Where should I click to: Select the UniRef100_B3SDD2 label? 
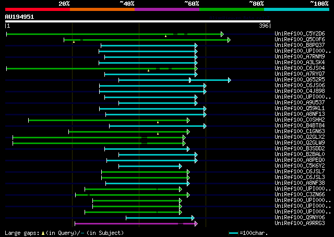click(300, 149)
